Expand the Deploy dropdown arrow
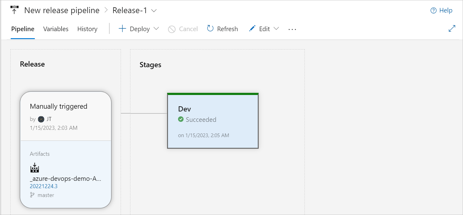The height and width of the screenshot is (215, 463). pos(156,28)
